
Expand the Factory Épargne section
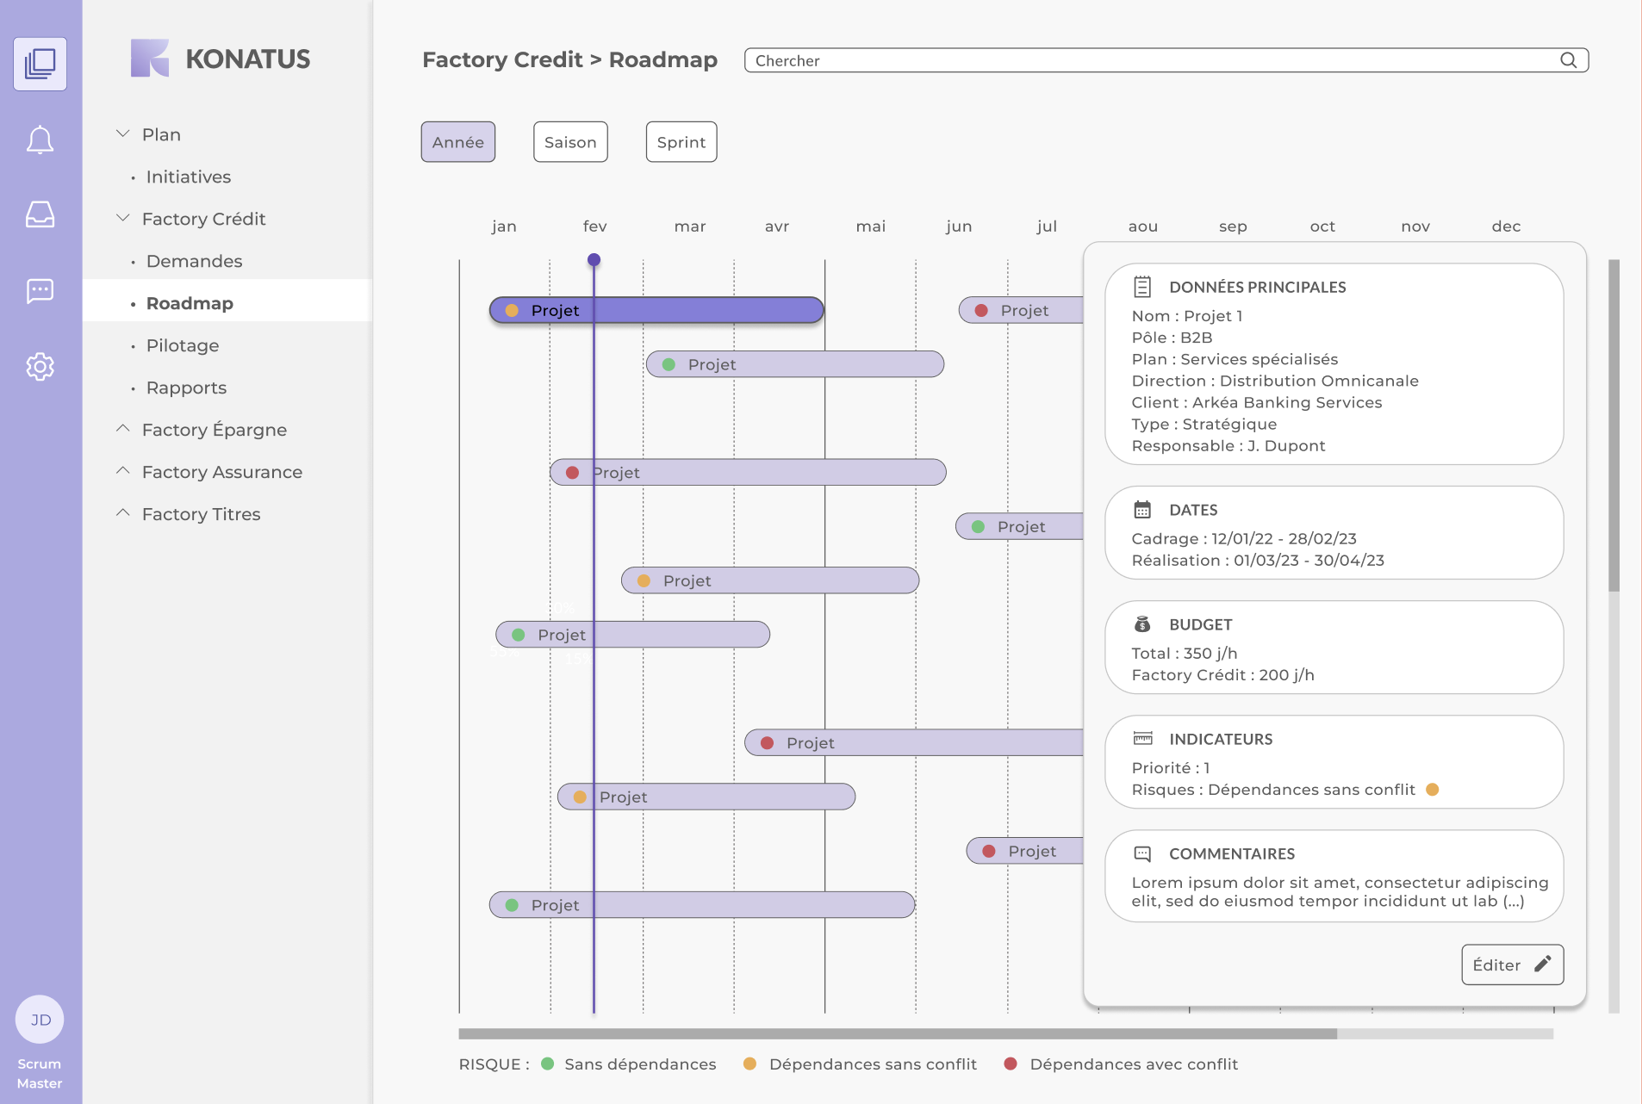click(x=123, y=428)
